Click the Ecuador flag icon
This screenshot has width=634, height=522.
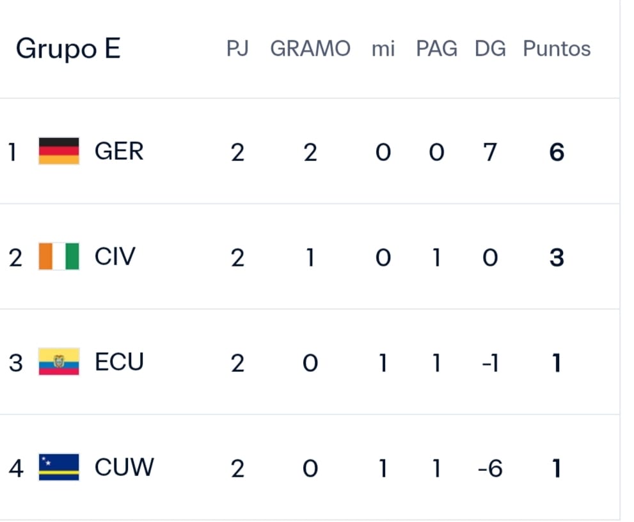[59, 362]
